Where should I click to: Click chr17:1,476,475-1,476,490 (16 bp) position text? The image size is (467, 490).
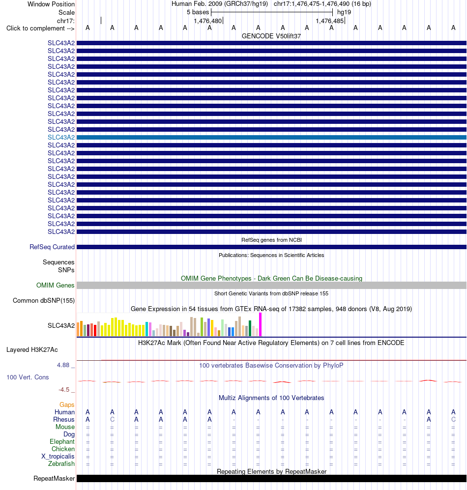322,4
